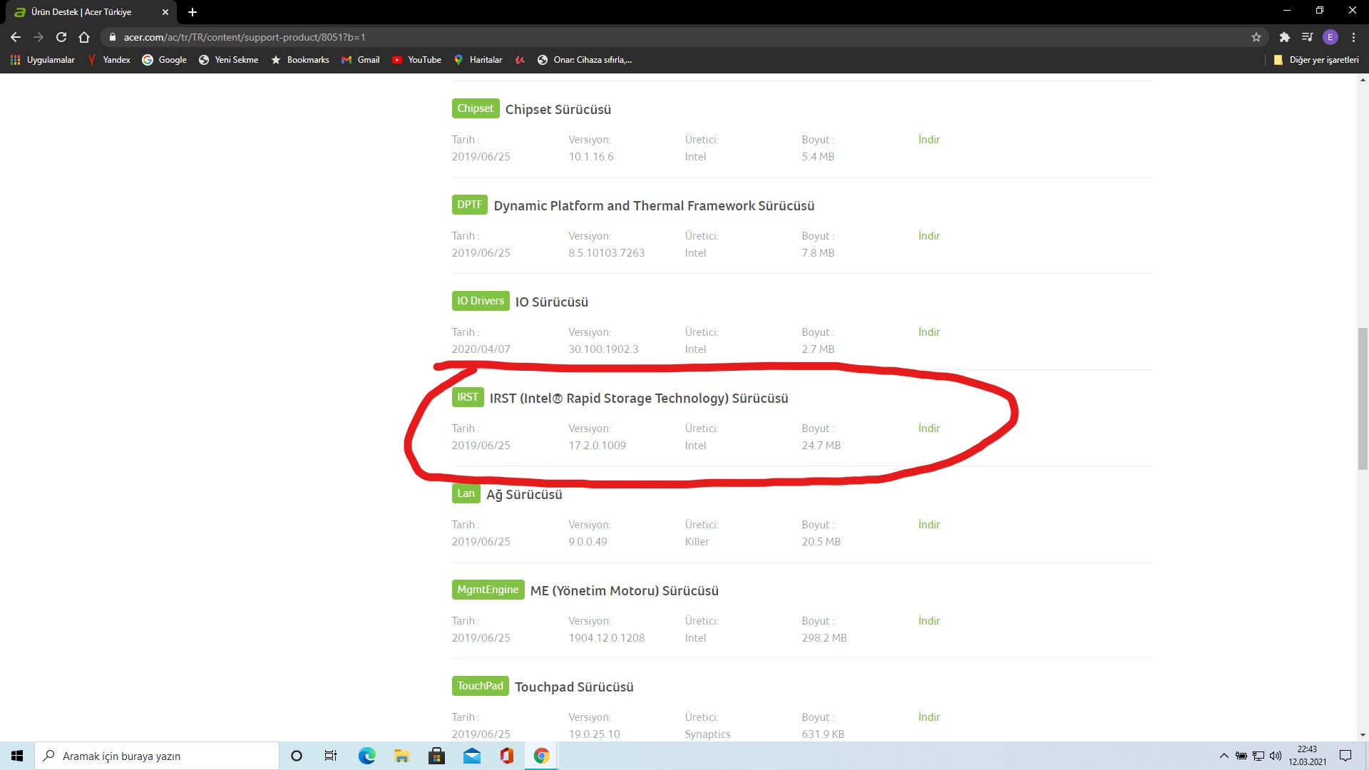Click the page's vertical scrollbar thumb

1363,399
